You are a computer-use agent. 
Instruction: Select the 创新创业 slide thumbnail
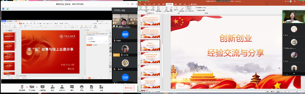tap(150, 45)
